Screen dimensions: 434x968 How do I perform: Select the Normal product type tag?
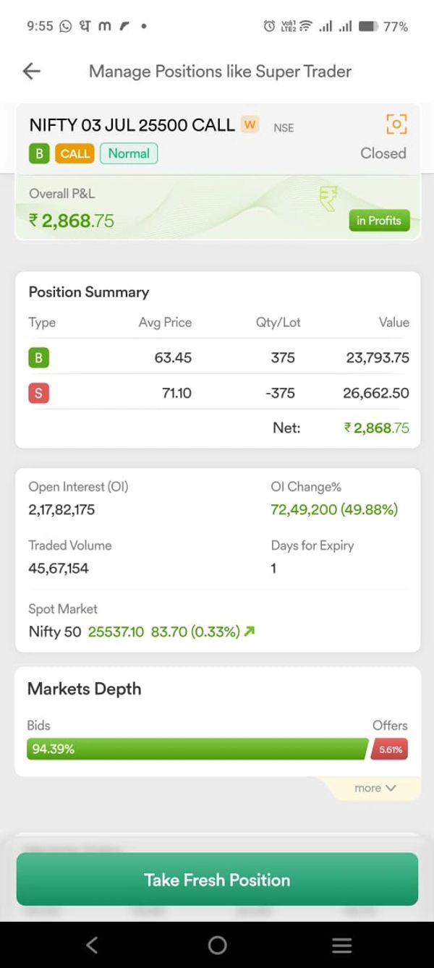click(x=129, y=153)
